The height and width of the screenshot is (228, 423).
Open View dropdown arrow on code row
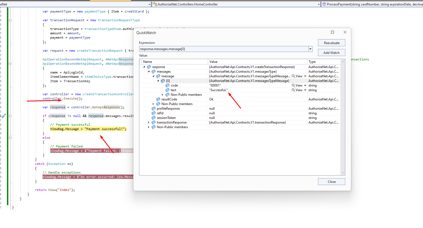coord(305,85)
